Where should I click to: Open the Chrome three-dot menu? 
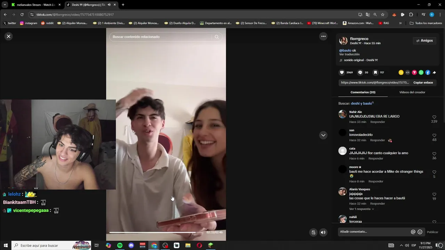point(440,15)
